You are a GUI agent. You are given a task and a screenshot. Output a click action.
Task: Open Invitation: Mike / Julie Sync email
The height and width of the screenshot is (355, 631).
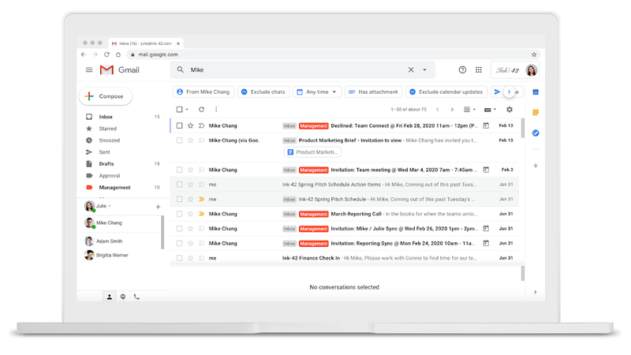coord(345,229)
